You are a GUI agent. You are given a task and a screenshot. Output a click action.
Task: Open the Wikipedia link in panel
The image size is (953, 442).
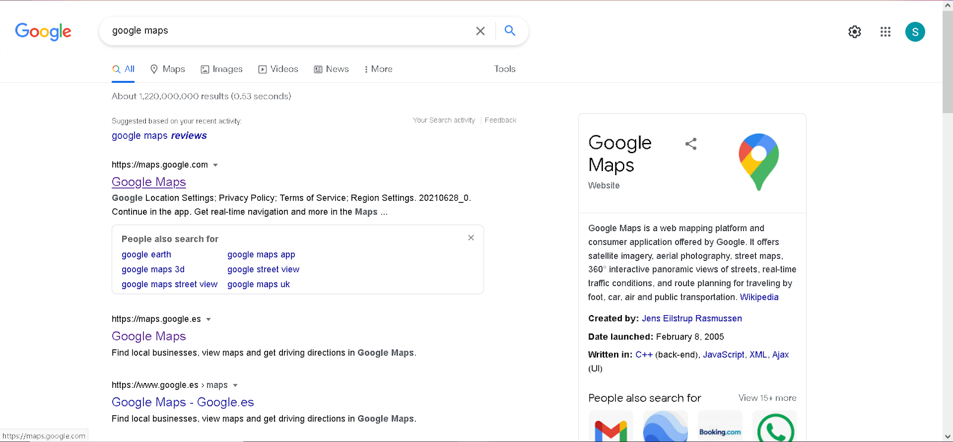pyautogui.click(x=759, y=297)
